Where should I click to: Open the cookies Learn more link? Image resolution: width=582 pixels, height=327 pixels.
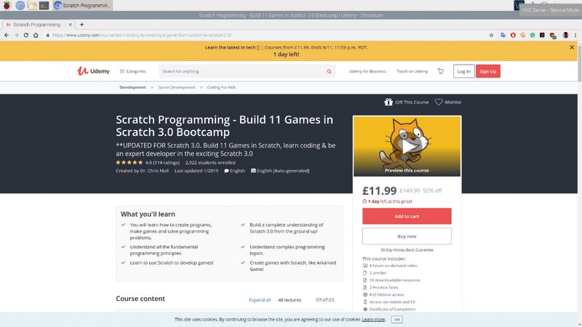pyautogui.click(x=373, y=319)
